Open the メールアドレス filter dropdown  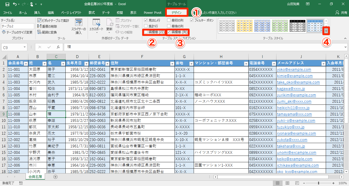323,63
